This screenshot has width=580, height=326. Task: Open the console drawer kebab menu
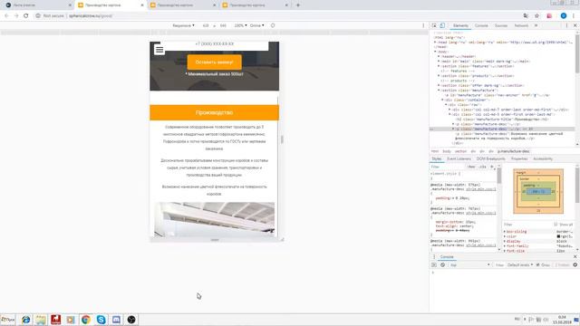tap(434, 257)
